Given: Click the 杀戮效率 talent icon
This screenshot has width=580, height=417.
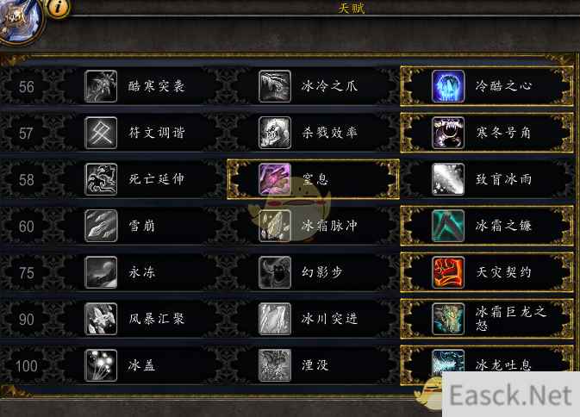Looking at the screenshot, I should coord(274,133).
